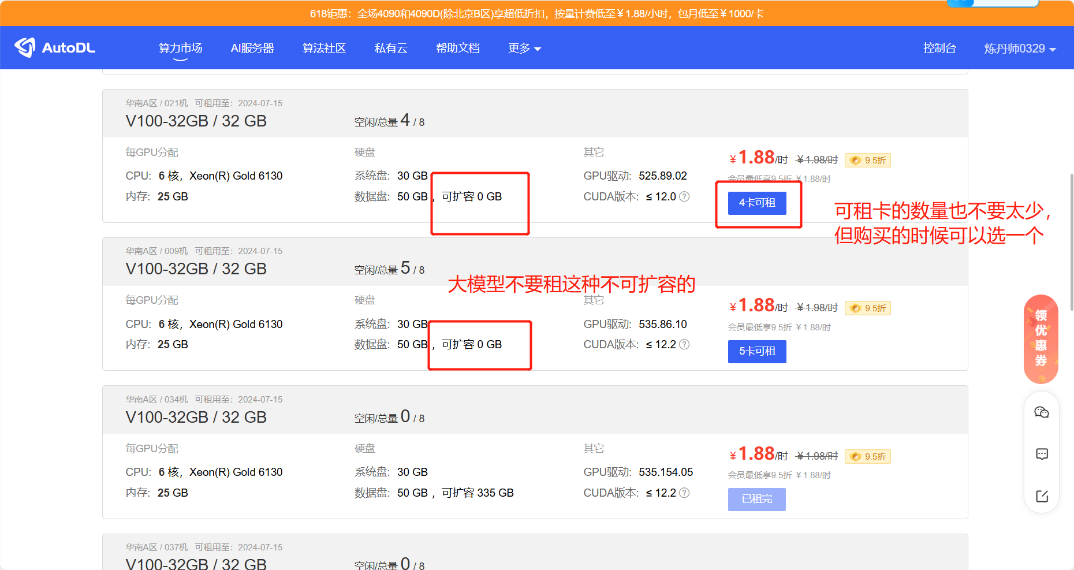1074x570 pixels.
Task: Click the disabled 已租完 button
Action: (757, 499)
